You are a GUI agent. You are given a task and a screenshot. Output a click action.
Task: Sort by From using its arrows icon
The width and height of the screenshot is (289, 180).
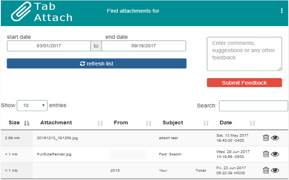pyautogui.click(x=149, y=123)
